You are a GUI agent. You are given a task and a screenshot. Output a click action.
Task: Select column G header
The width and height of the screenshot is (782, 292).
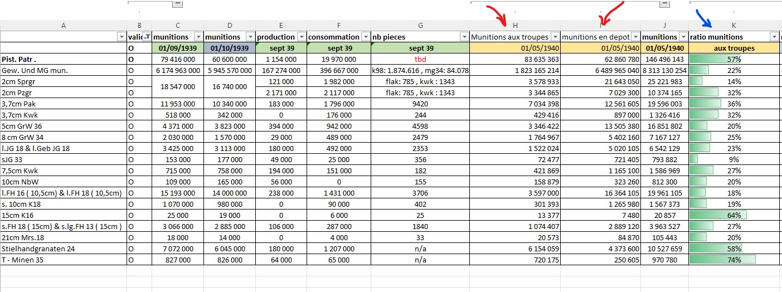click(420, 25)
